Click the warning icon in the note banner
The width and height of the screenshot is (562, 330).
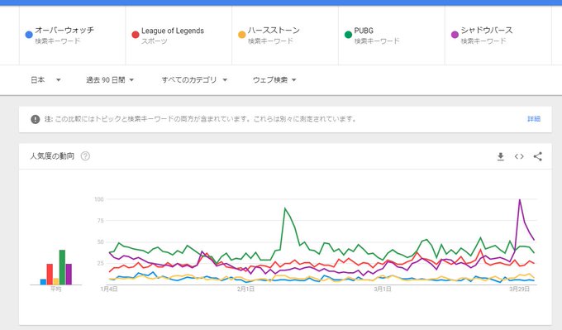tap(35, 119)
